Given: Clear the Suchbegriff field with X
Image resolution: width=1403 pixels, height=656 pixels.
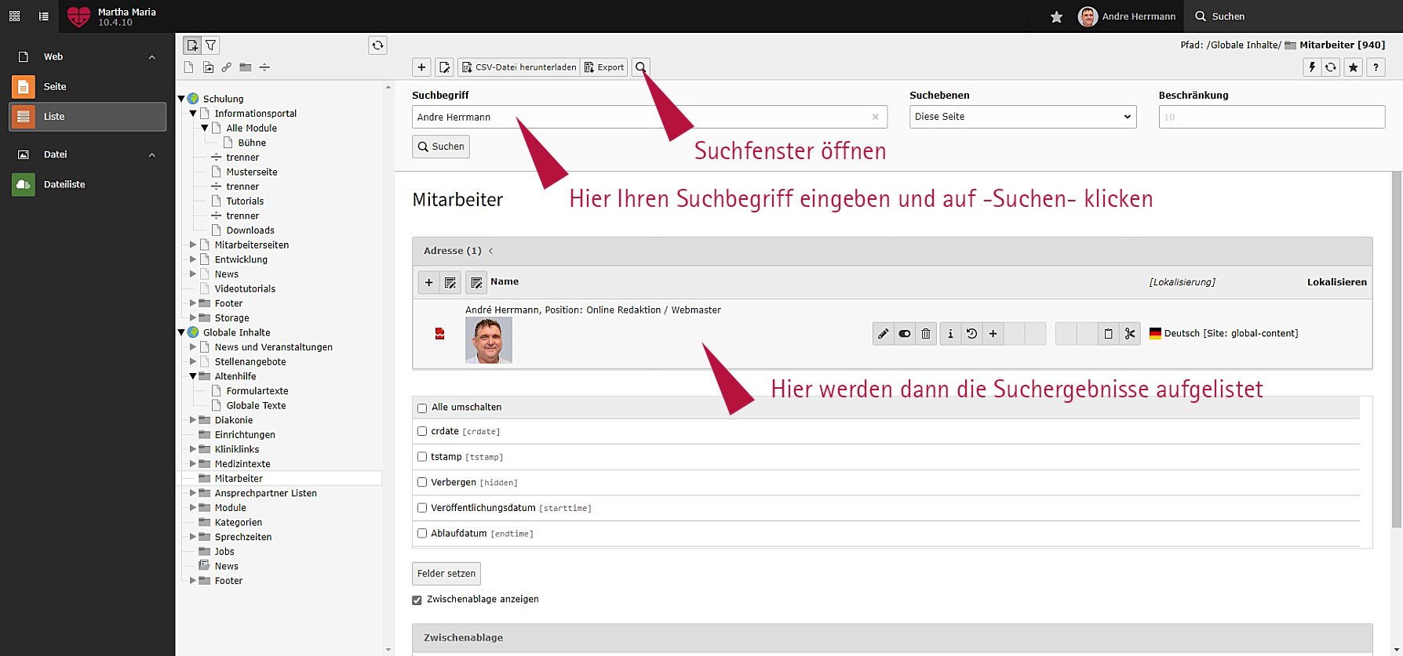Looking at the screenshot, I should [x=876, y=117].
